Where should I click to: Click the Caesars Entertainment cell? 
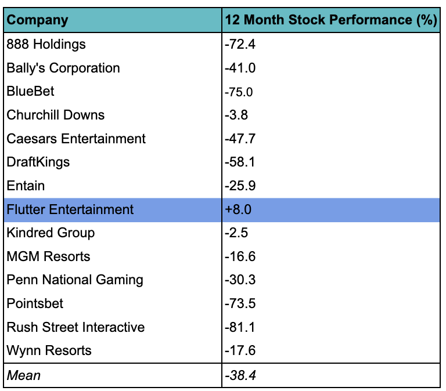pyautogui.click(x=76, y=139)
